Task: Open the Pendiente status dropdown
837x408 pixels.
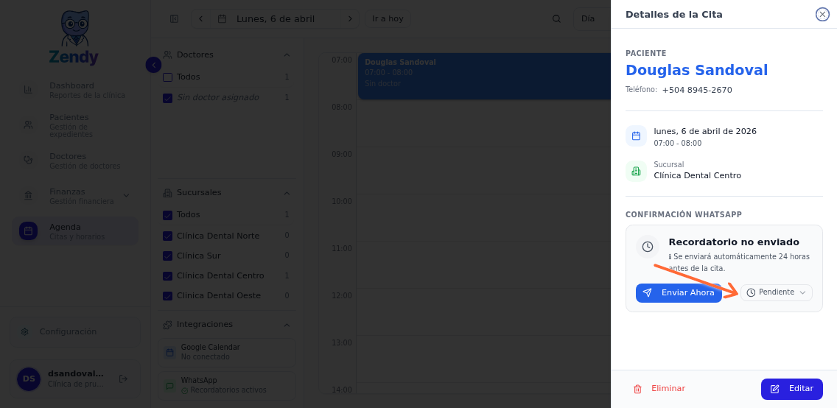Action: click(x=776, y=292)
